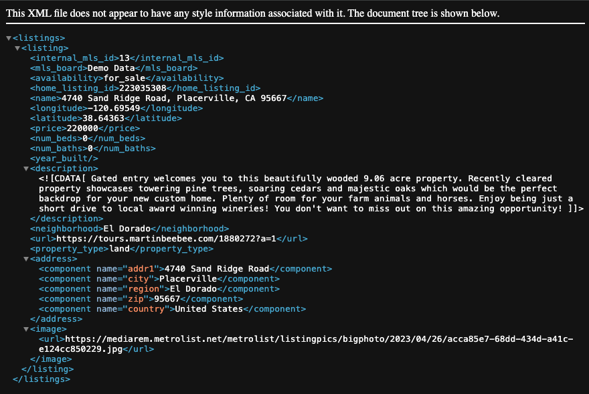Click the latitude value 38.64363
589x394 pixels.
102,118
